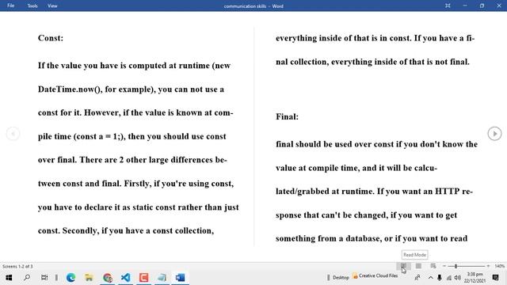Auto-hide the reading toolbar button

[448, 6]
